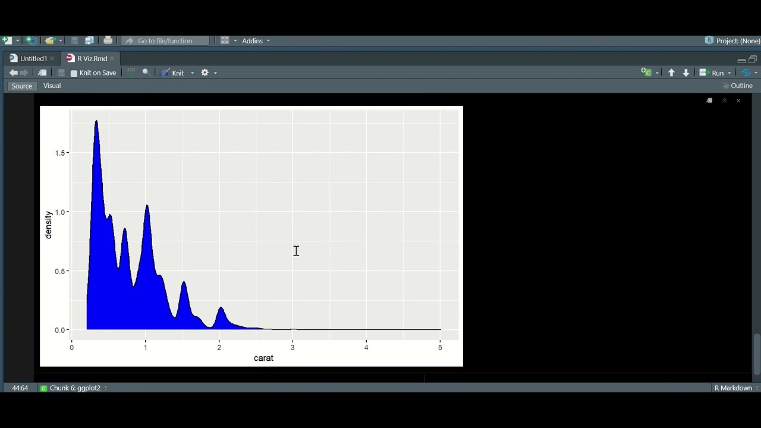Click the Run button
Viewport: 761px width, 428px height.
(712, 73)
